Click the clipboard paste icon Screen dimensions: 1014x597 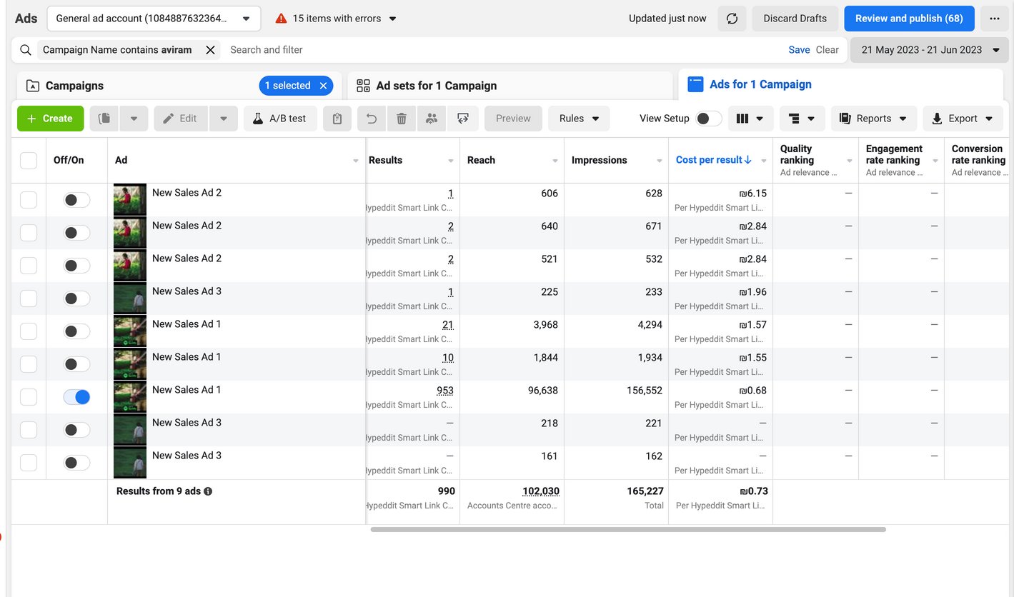(x=337, y=119)
